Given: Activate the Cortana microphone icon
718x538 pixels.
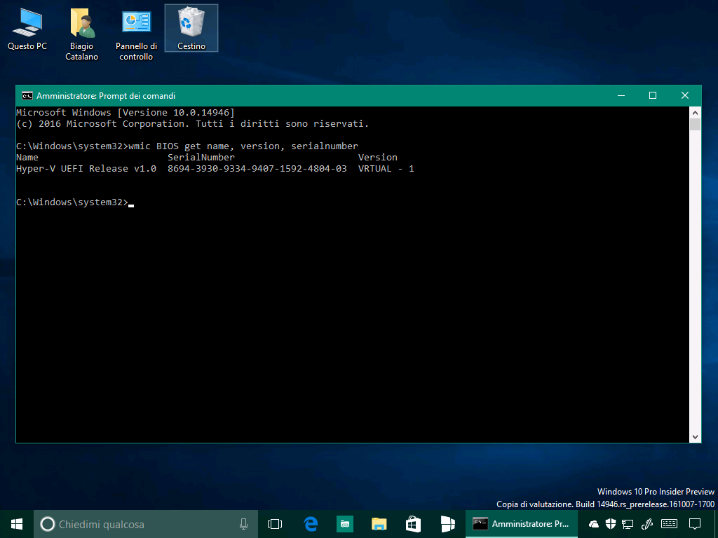Looking at the screenshot, I should point(243,524).
